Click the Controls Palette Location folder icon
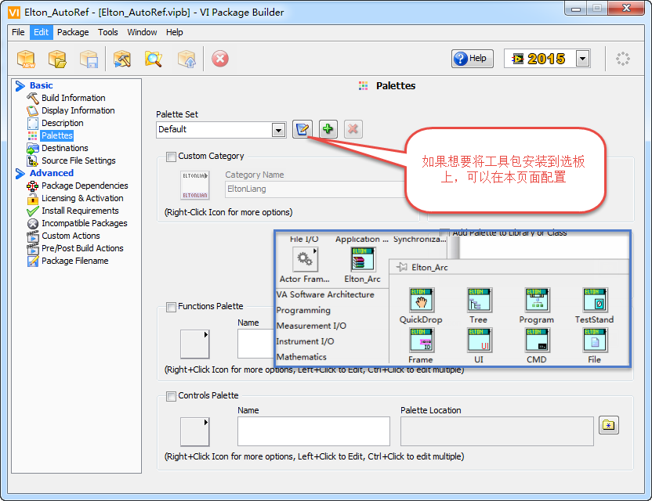The image size is (652, 501). [x=609, y=425]
